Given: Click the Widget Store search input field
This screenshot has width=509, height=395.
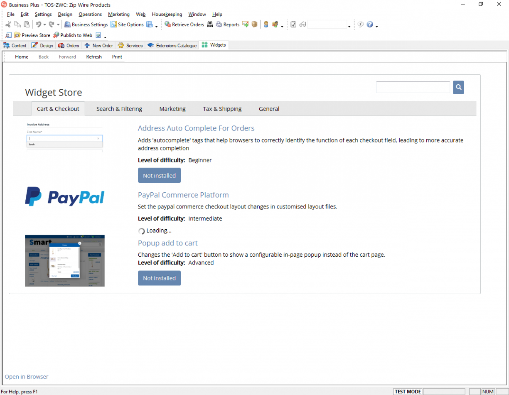Looking at the screenshot, I should [413, 87].
